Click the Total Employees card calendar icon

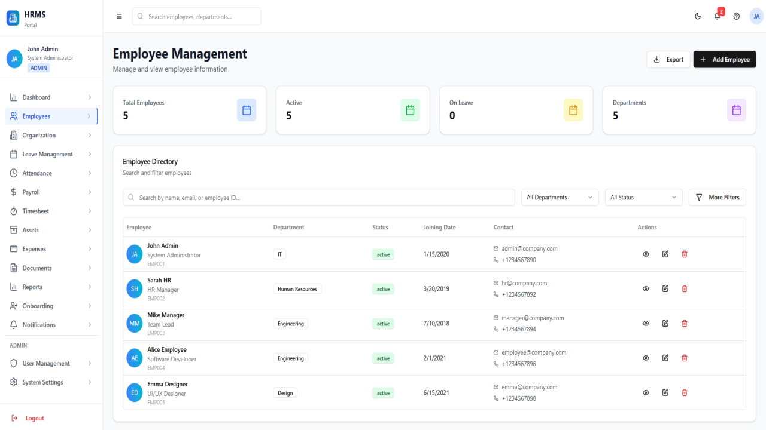click(x=247, y=110)
